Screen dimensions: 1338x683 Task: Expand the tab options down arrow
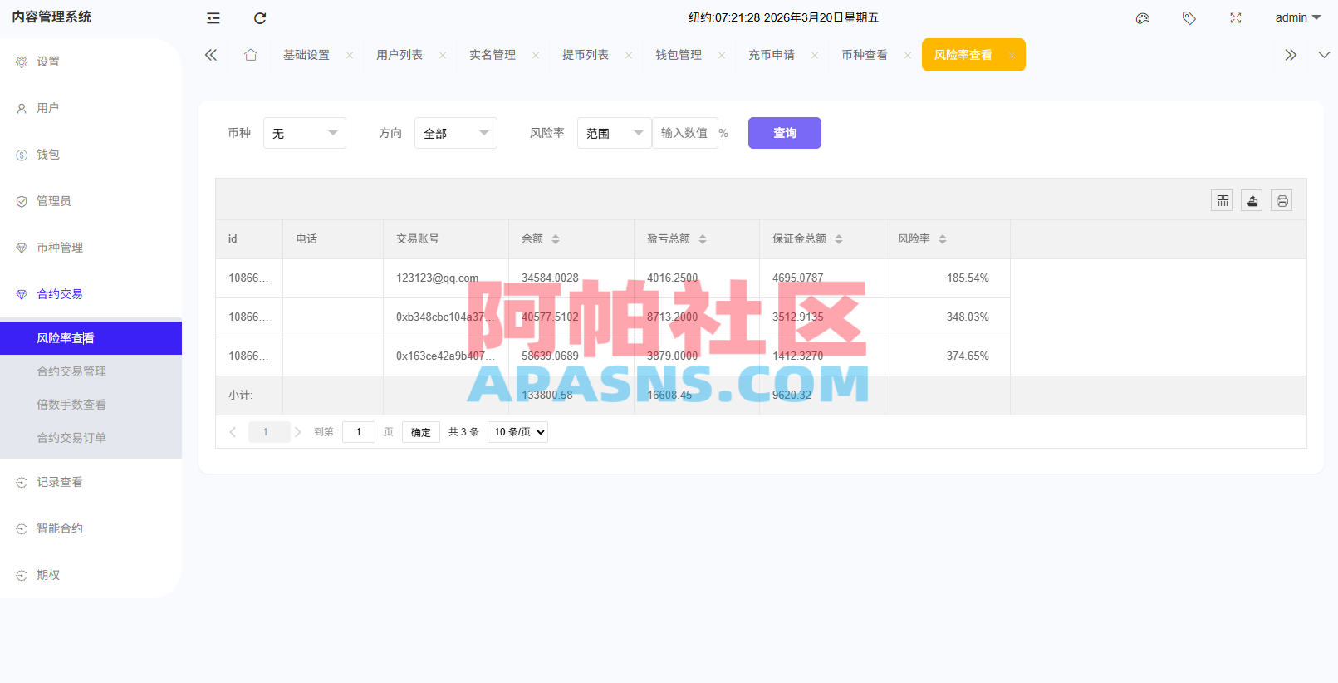[x=1324, y=55]
